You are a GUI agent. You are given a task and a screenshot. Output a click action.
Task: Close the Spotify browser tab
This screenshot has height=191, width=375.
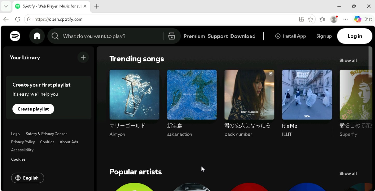[85, 6]
